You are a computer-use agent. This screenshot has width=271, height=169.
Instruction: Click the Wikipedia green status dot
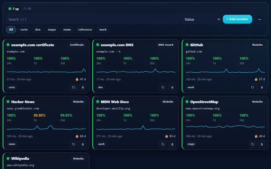[x=8, y=158]
